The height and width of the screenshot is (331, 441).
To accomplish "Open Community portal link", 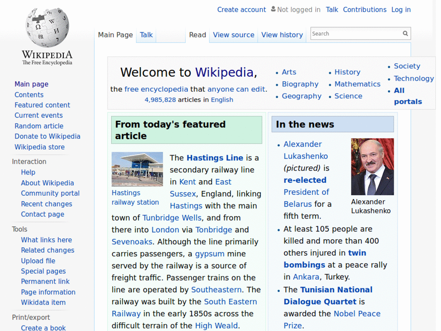I will [x=50, y=194].
